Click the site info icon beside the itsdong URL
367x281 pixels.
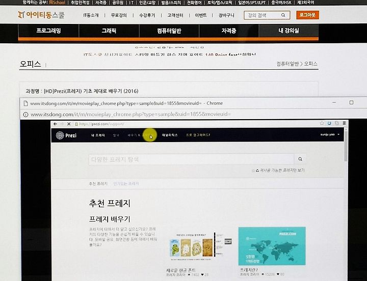[25, 115]
